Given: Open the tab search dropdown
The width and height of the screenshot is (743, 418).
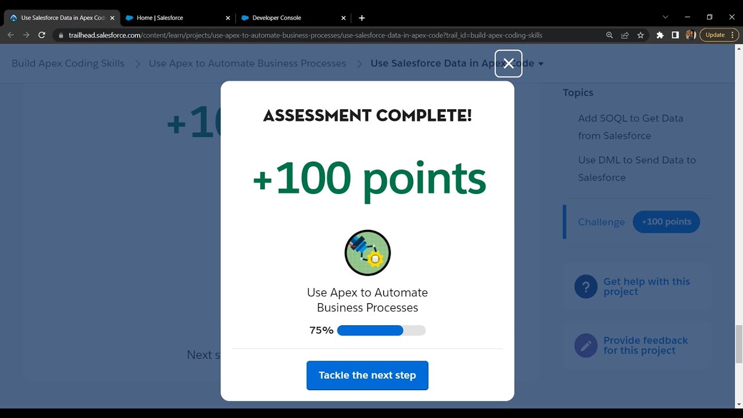Looking at the screenshot, I should 665,17.
